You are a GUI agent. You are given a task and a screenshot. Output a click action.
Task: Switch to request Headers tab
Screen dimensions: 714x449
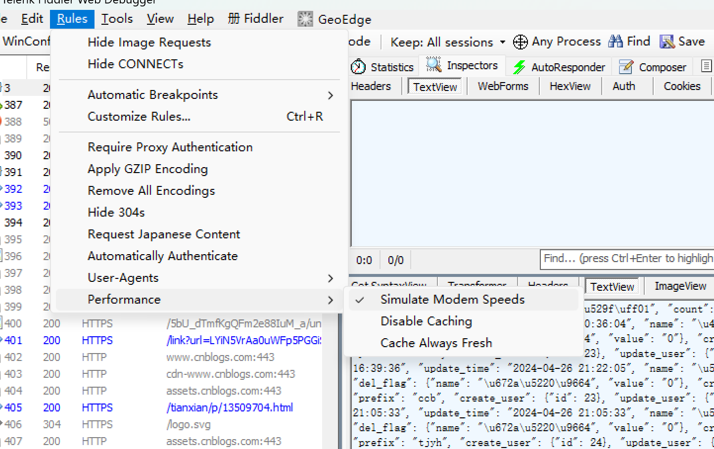click(371, 86)
